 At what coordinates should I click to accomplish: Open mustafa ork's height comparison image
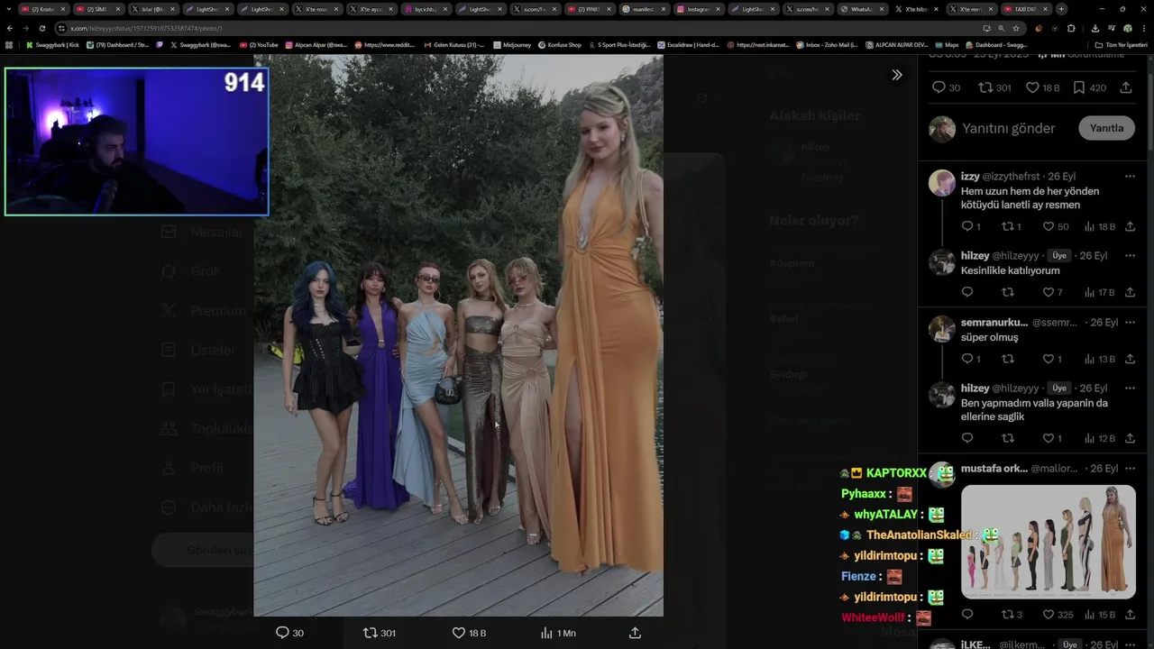tap(1049, 542)
